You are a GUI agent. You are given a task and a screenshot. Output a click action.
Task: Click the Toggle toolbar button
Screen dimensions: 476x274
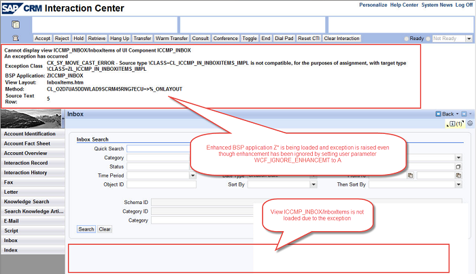(x=250, y=39)
